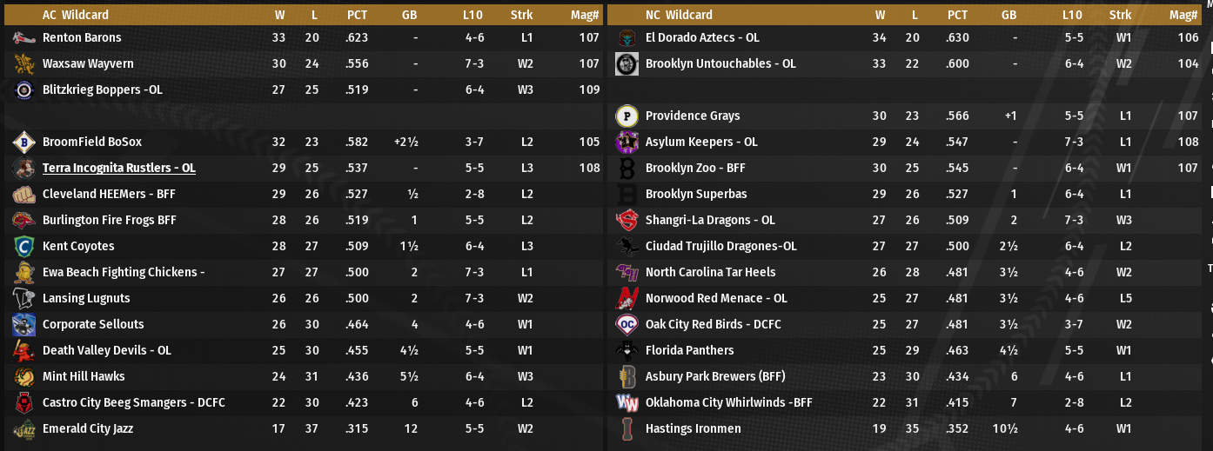Click the Kent Coyotes team logo
The width and height of the screenshot is (1213, 451).
coord(24,247)
